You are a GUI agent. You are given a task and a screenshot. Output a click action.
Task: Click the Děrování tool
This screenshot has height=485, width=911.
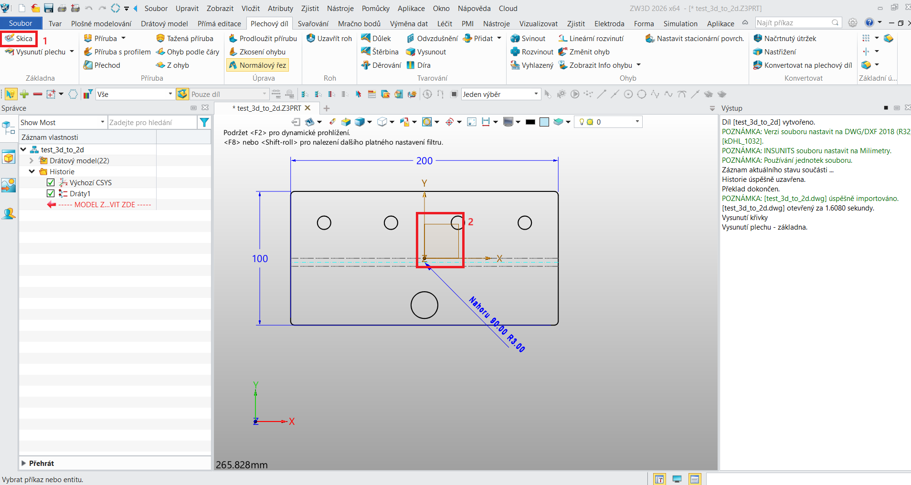[381, 65]
